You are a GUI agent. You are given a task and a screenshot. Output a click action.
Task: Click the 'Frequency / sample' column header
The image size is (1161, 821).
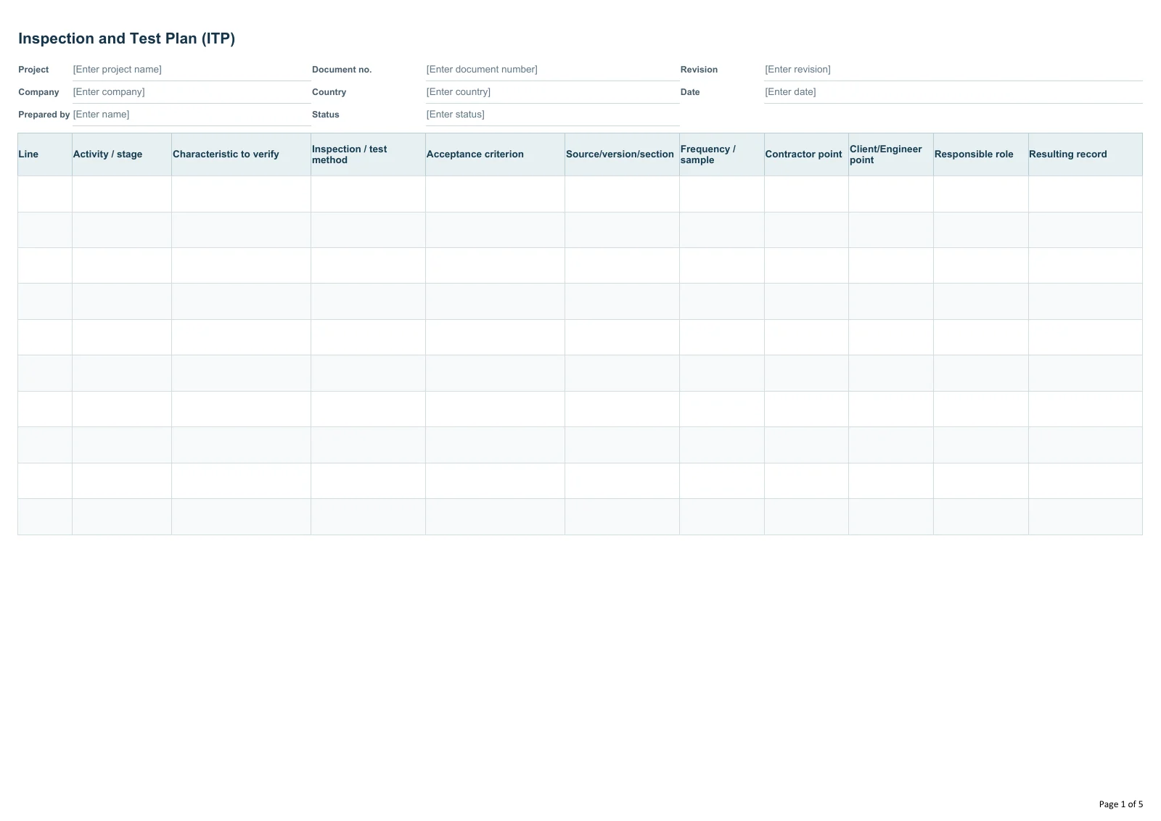pyautogui.click(x=721, y=154)
